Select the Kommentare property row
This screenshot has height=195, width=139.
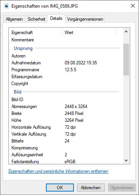(65, 40)
